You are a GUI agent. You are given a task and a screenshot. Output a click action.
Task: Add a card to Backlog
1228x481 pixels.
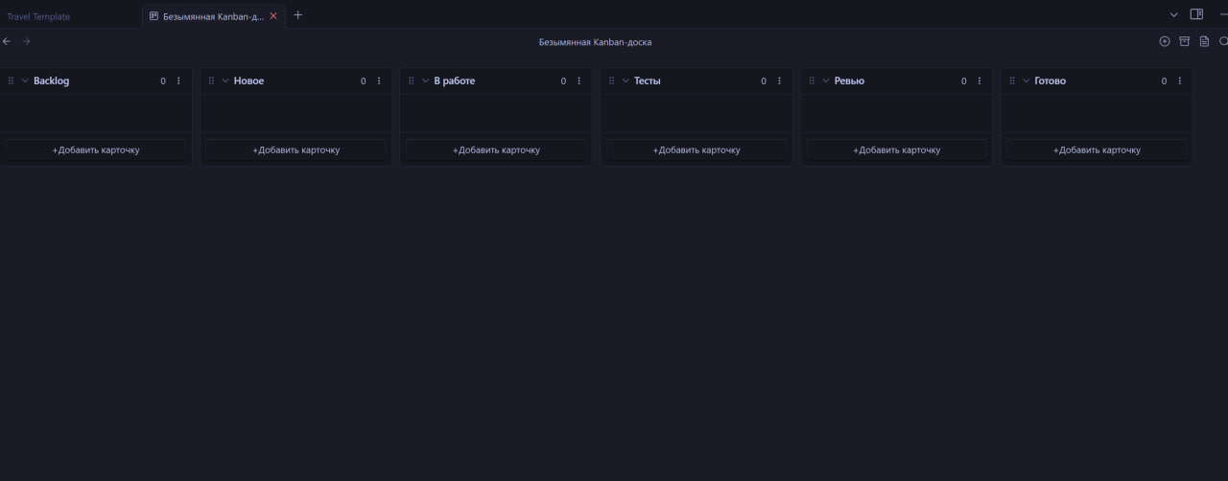[x=96, y=149]
